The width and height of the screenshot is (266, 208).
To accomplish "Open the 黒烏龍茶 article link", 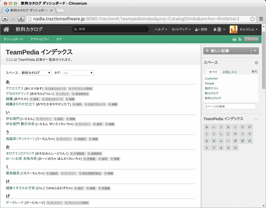I will pos(13,173).
